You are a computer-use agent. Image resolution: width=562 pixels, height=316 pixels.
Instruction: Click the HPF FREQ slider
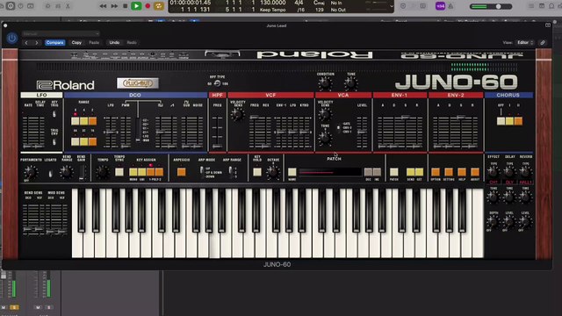[217, 132]
